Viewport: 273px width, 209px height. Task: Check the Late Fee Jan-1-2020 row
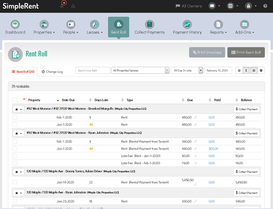(x=15, y=156)
